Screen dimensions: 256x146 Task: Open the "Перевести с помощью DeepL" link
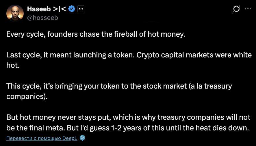(x=42, y=138)
